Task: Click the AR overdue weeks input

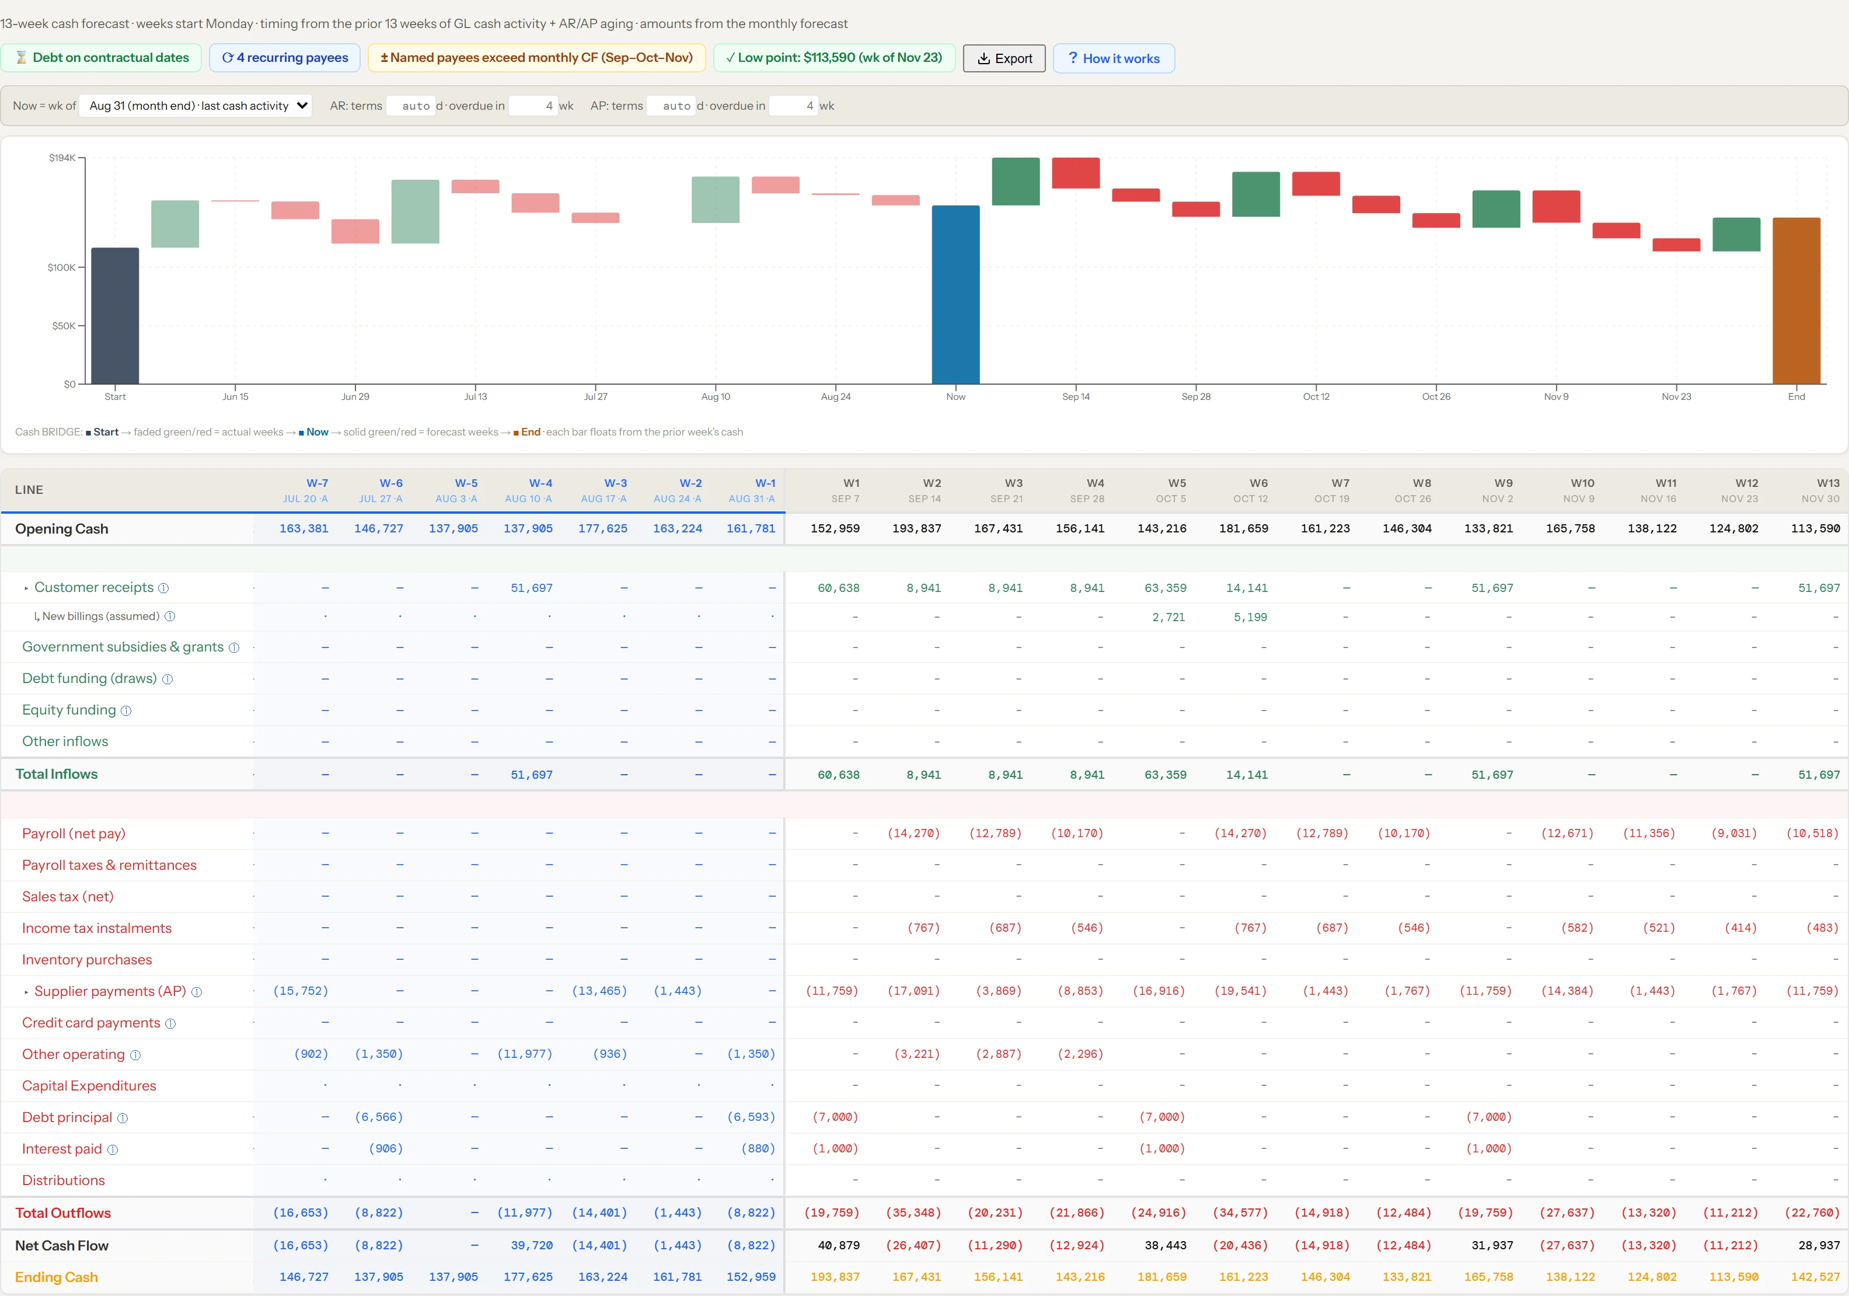Action: coord(533,106)
